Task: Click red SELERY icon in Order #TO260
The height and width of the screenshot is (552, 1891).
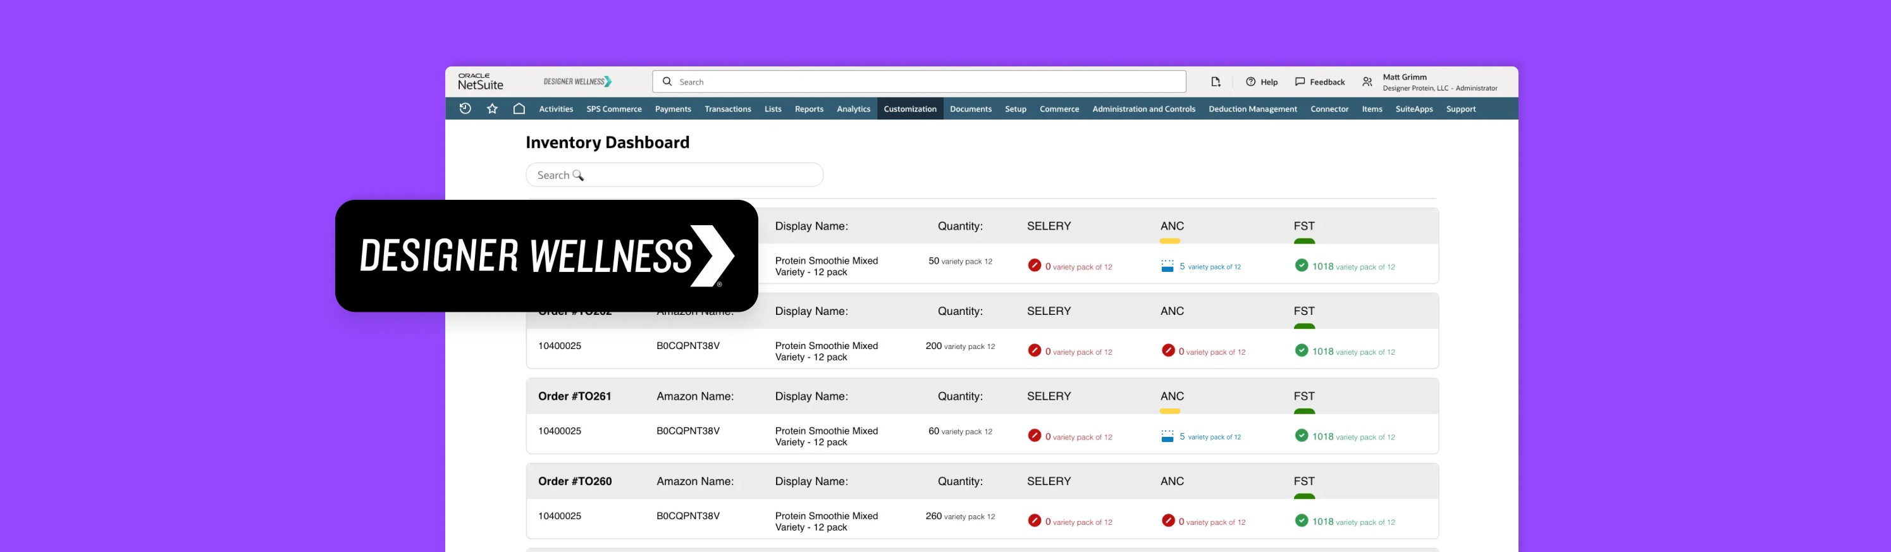Action: [1034, 520]
